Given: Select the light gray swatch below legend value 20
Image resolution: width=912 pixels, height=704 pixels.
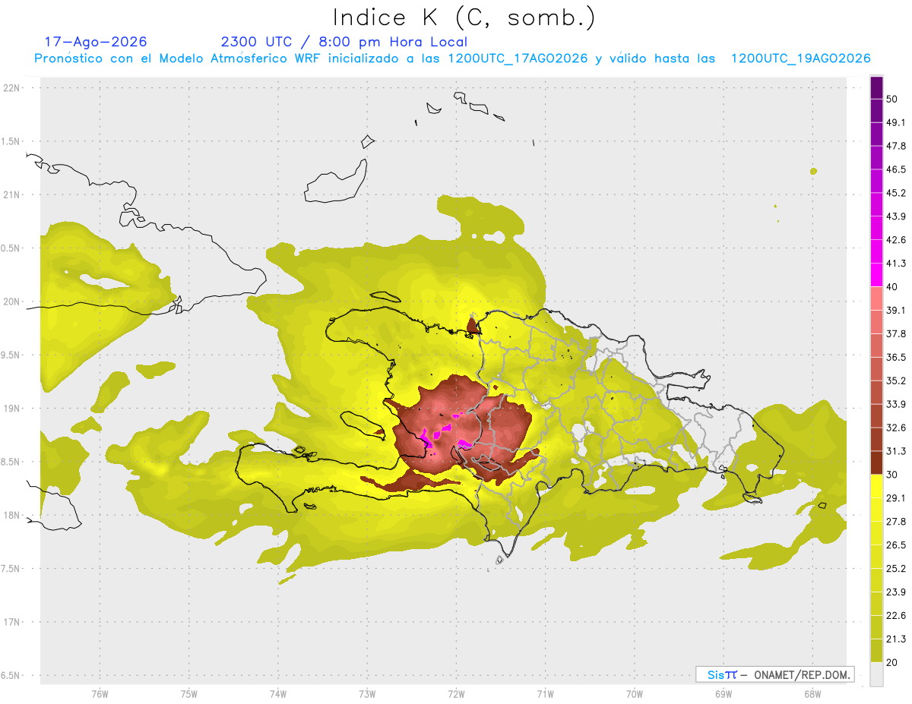Looking at the screenshot, I should pos(876,674).
